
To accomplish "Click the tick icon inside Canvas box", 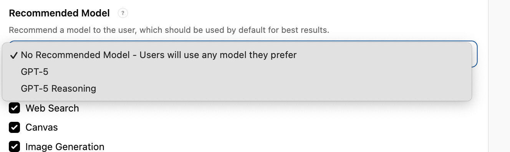I will [15, 127].
